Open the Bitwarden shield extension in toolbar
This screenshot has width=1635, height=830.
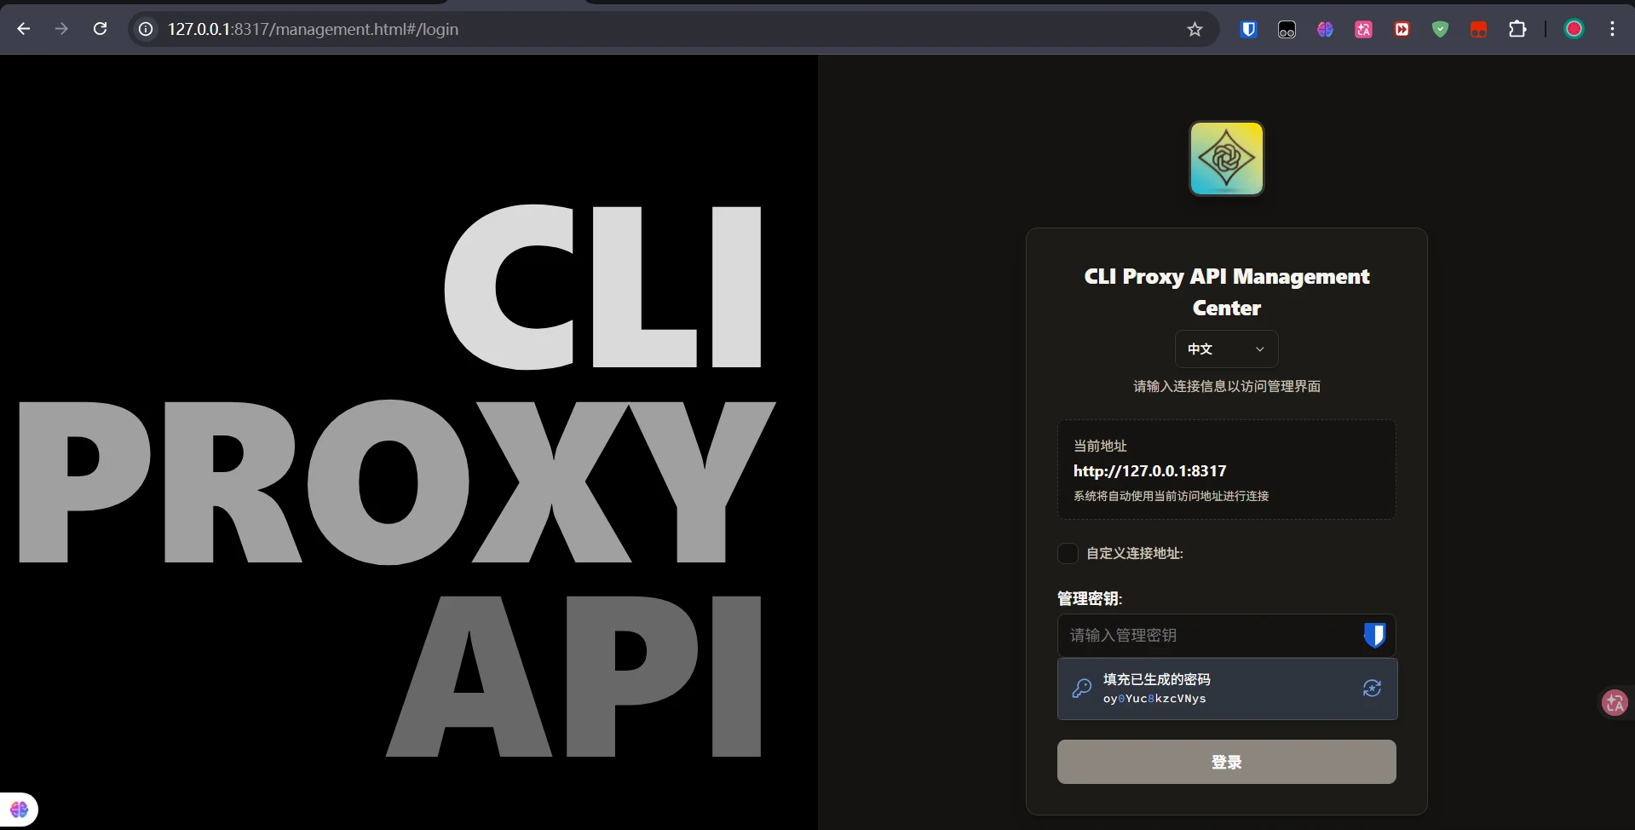coord(1248,29)
